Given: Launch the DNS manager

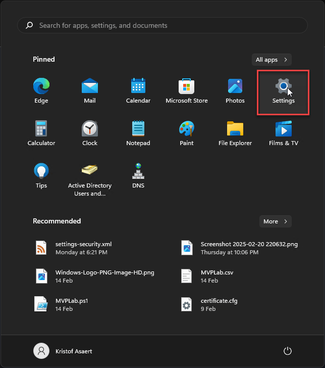Looking at the screenshot, I should (x=138, y=176).
